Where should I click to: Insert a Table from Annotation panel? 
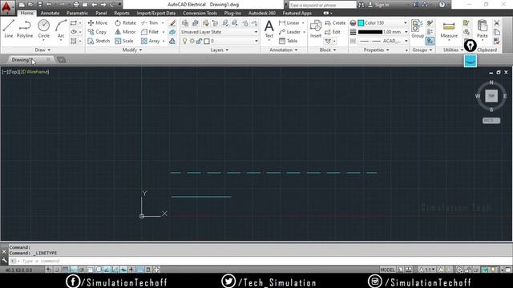(289, 41)
